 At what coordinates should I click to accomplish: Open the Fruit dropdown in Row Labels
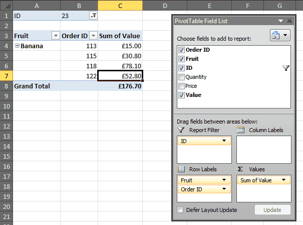pyautogui.click(x=225, y=180)
